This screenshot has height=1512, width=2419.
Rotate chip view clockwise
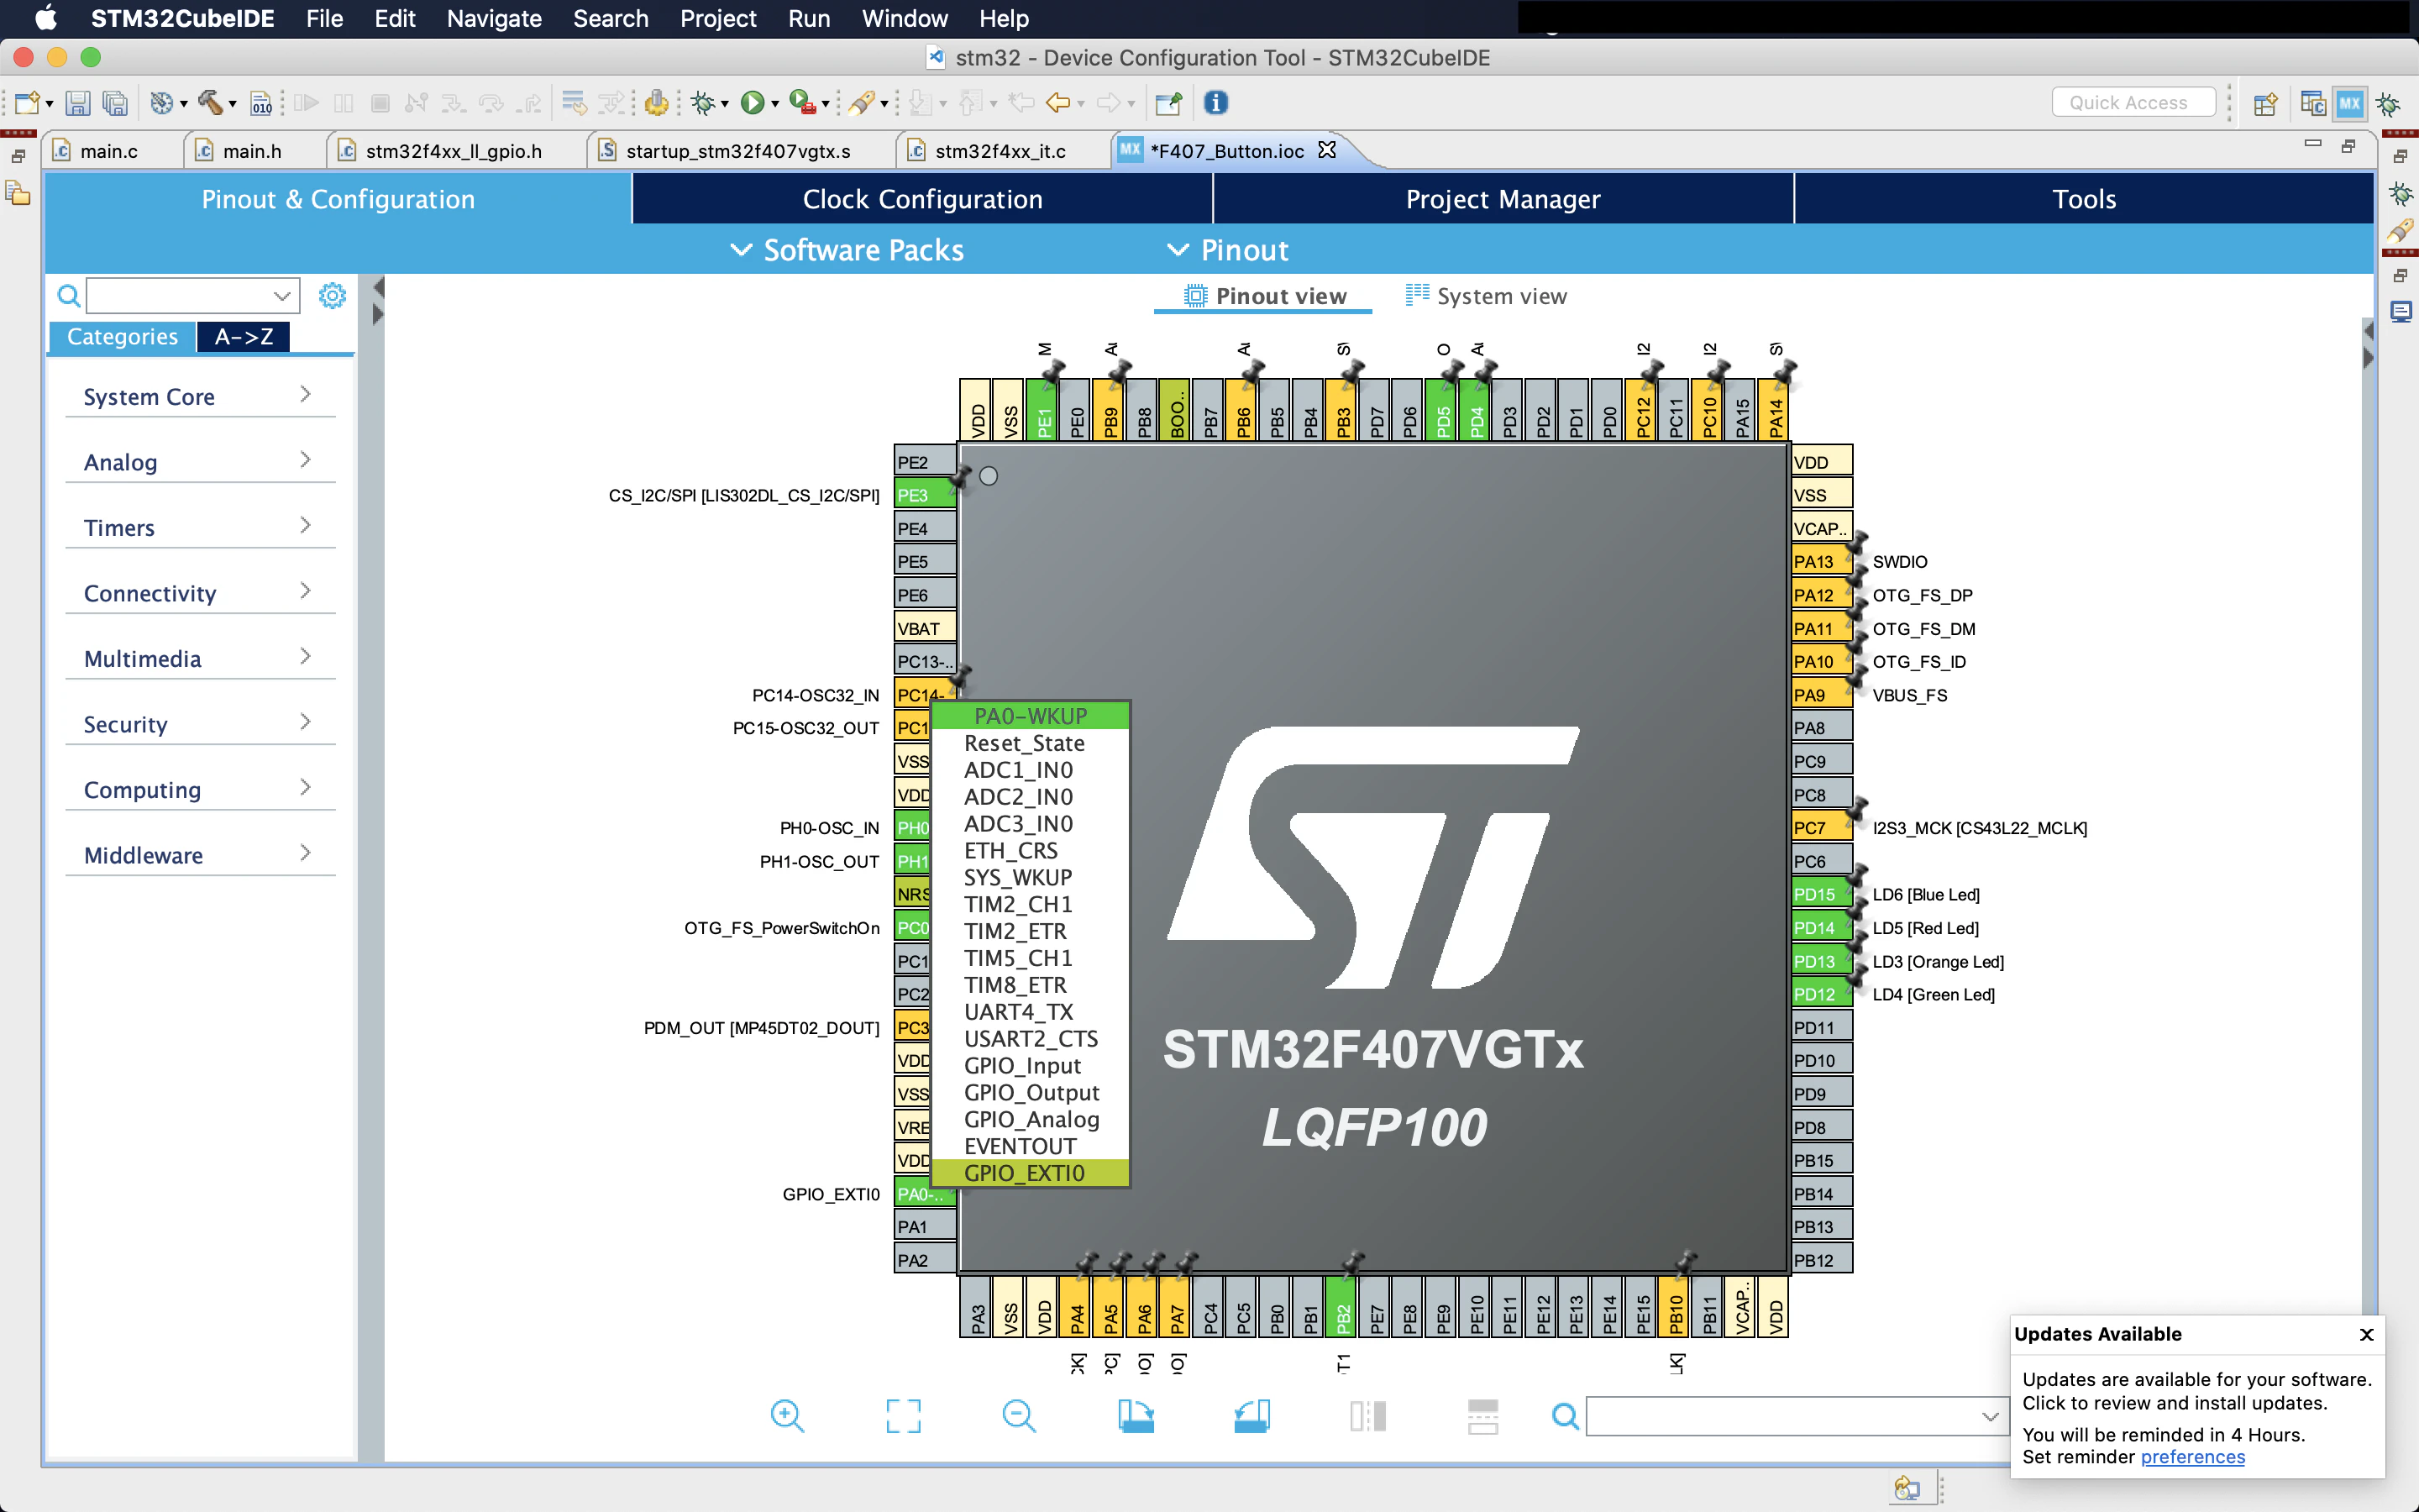tap(1136, 1415)
